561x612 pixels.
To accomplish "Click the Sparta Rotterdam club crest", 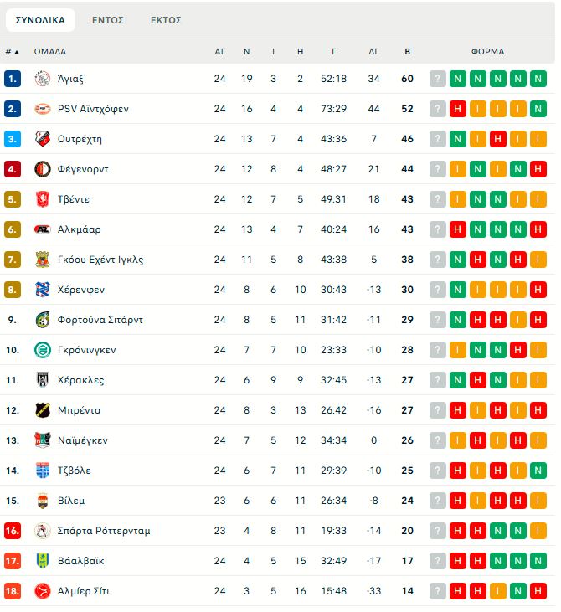I will [x=43, y=531].
